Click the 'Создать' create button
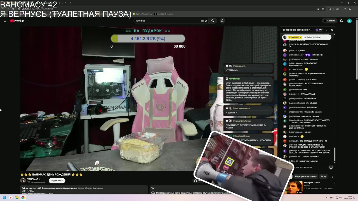The width and height of the screenshot is (358, 201). coord(329,21)
